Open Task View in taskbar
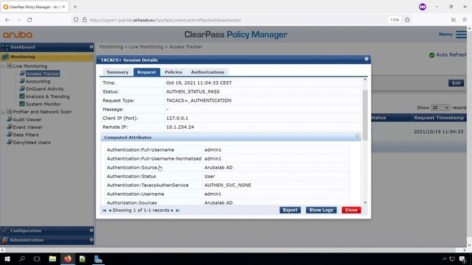The width and height of the screenshot is (472, 265). tap(37, 258)
